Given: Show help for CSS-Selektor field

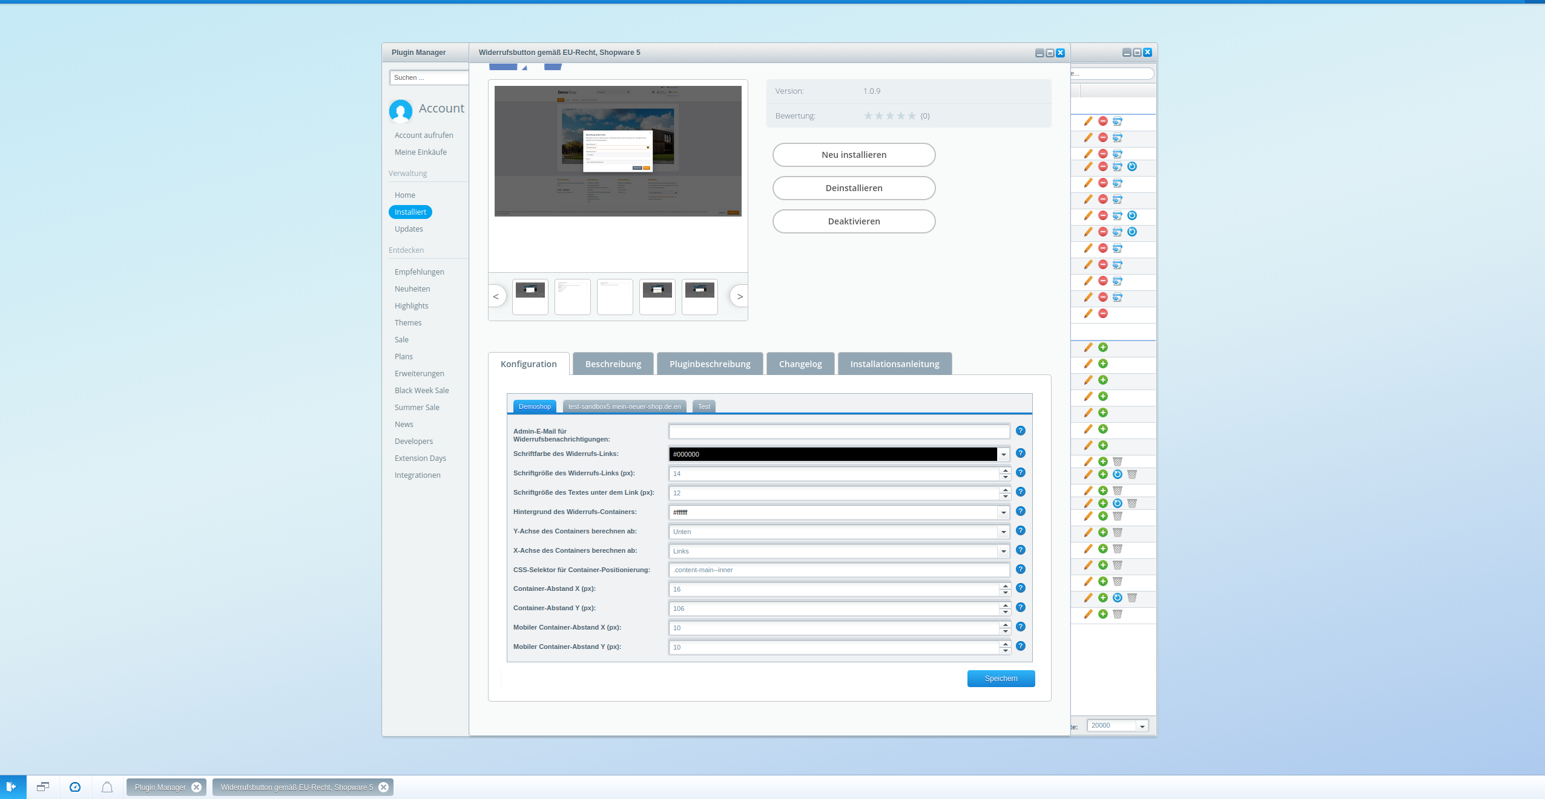Looking at the screenshot, I should [x=1021, y=569].
